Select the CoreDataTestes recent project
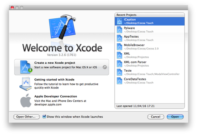 [150, 81]
